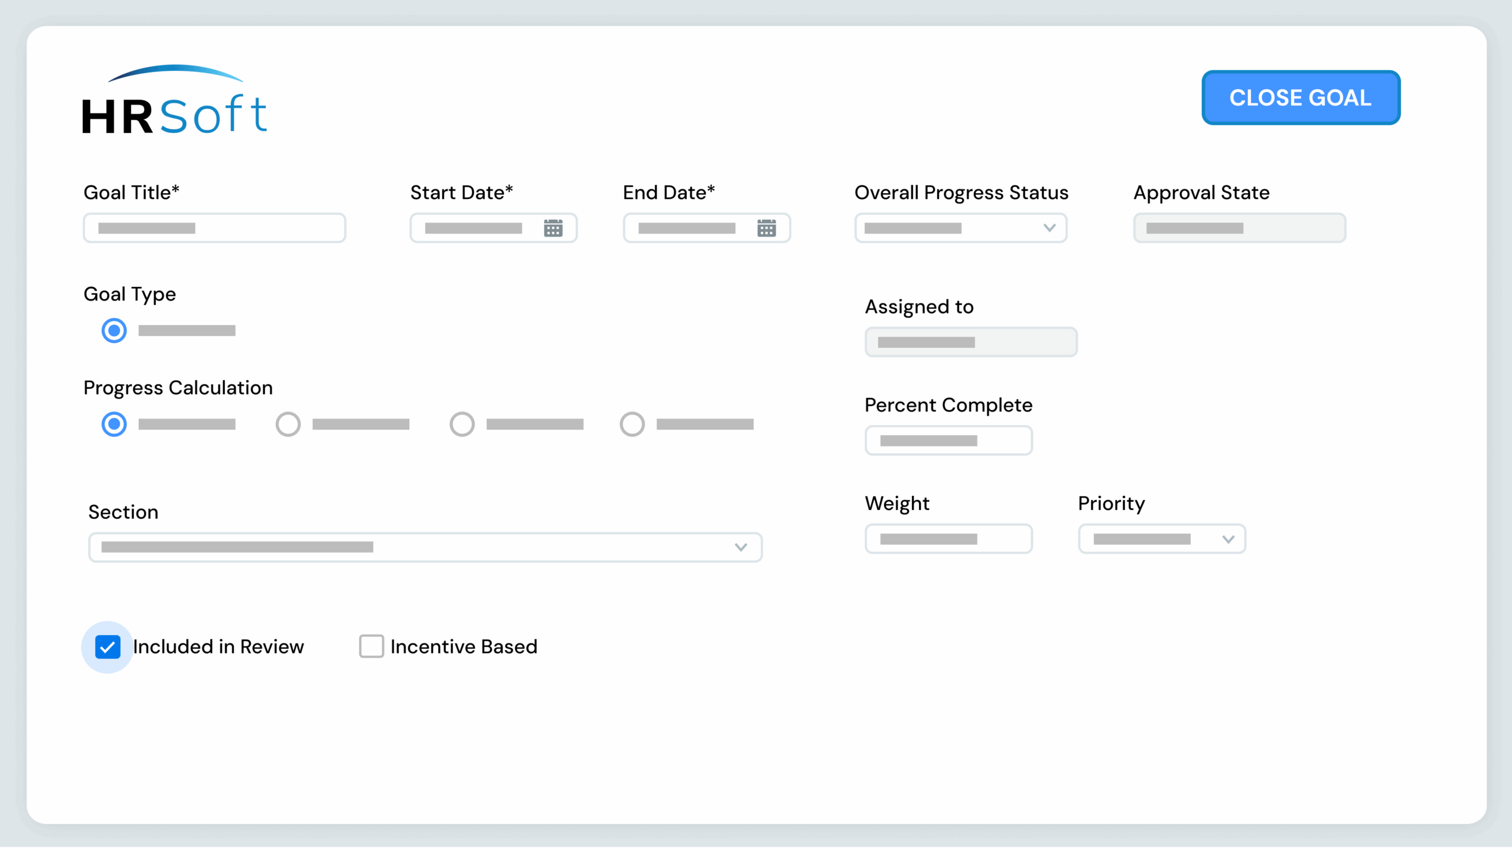Focus the End Date input field

pyautogui.click(x=688, y=228)
